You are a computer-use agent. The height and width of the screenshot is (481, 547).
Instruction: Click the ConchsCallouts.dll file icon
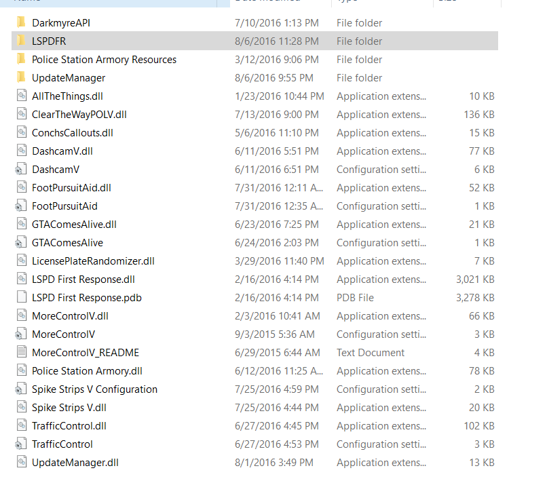point(22,132)
